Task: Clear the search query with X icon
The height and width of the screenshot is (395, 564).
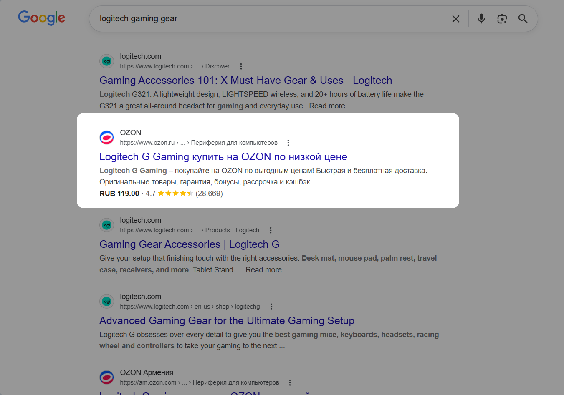Action: [x=455, y=19]
